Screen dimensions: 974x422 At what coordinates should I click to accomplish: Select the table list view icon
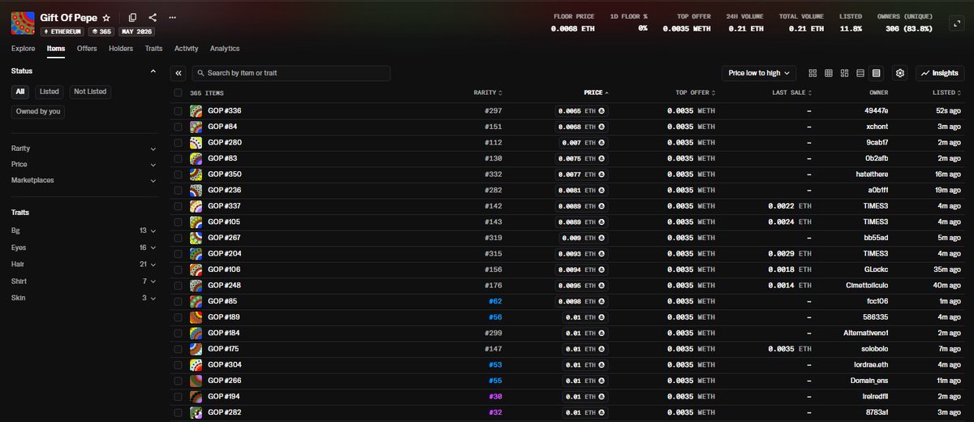coord(876,73)
